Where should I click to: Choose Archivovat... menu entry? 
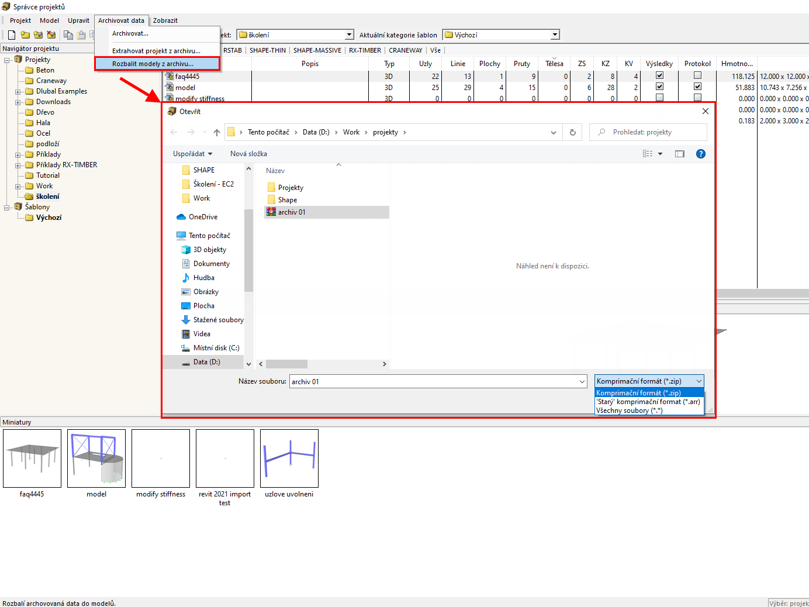pyautogui.click(x=130, y=33)
